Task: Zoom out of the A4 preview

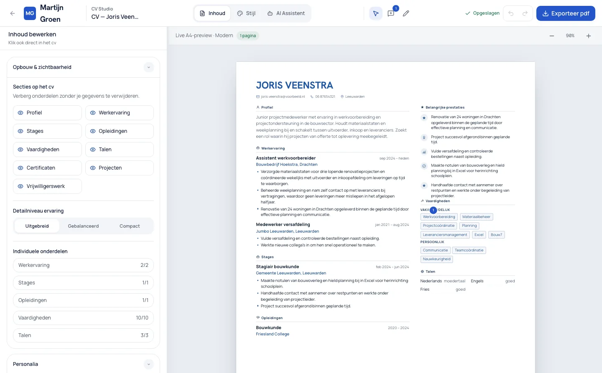Action: 552,36
